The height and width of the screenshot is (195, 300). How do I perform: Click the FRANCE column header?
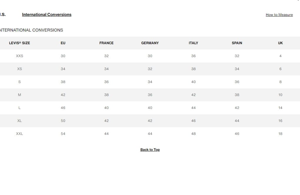tap(106, 43)
